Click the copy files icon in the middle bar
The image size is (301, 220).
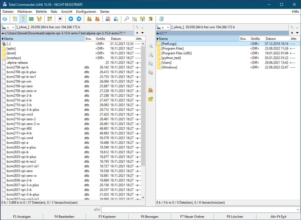(x=151, y=64)
